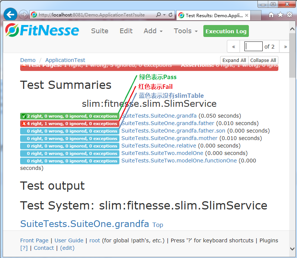Click the browser Back arrow button
Viewport: 297px width, 258px height.
click(10, 15)
